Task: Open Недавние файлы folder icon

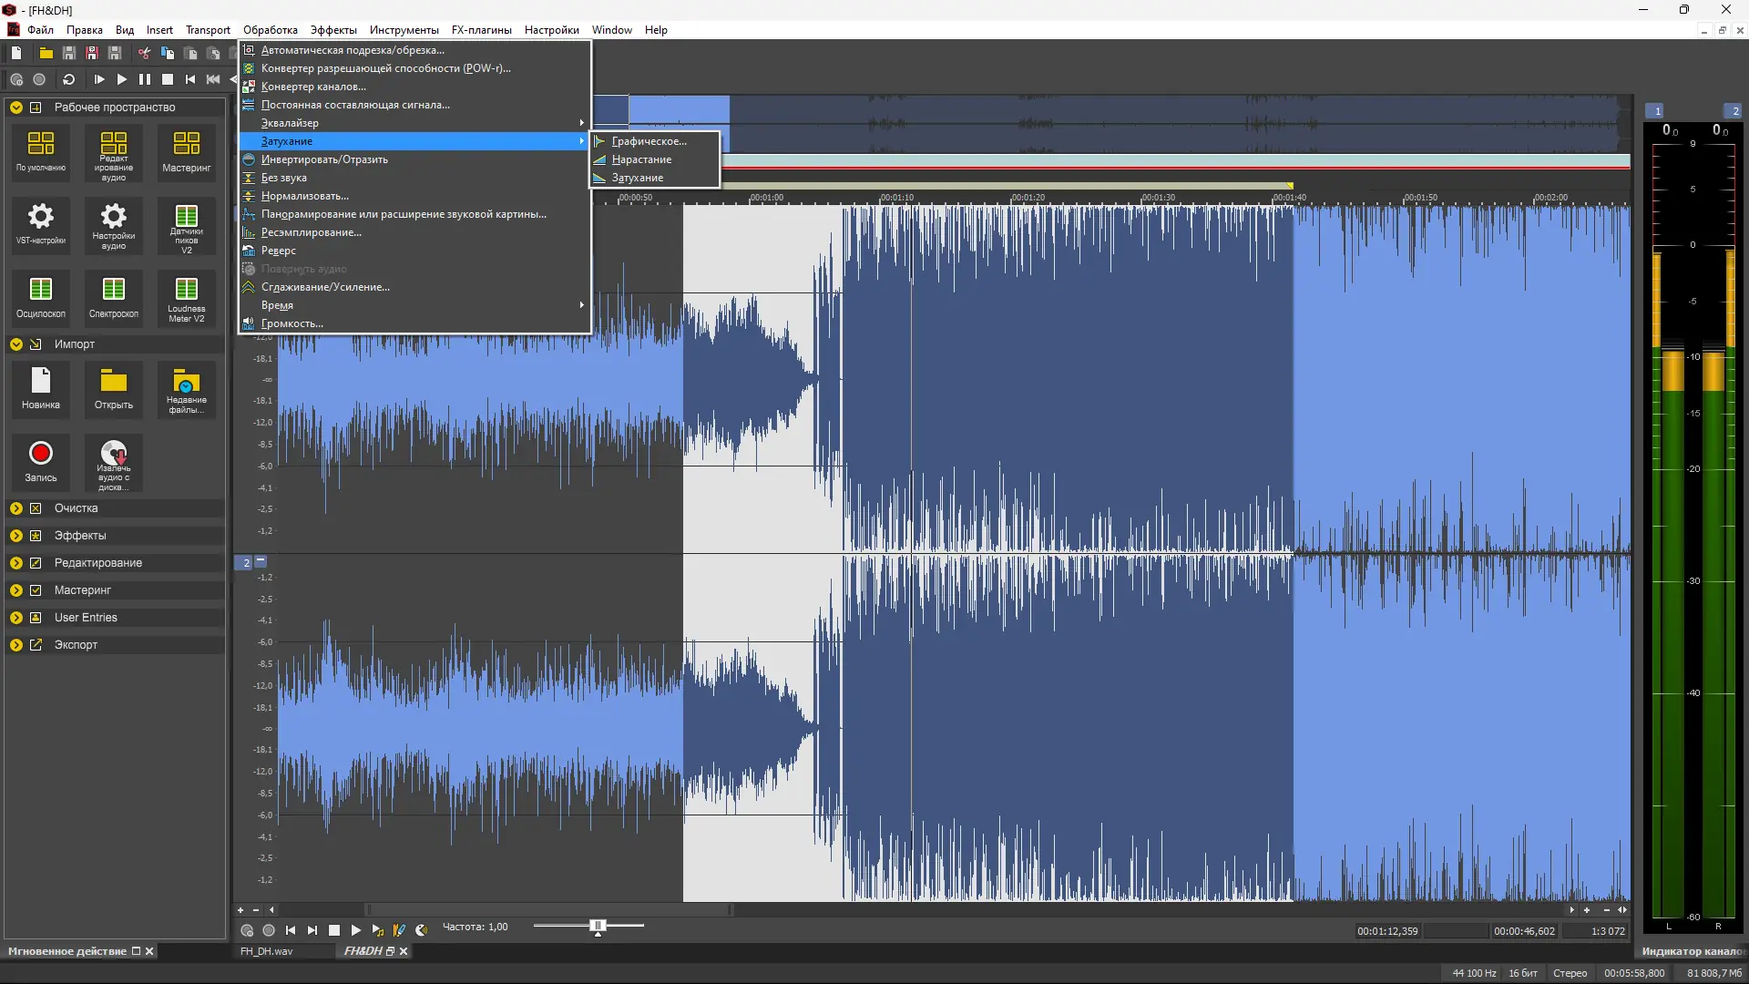Action: pyautogui.click(x=187, y=382)
